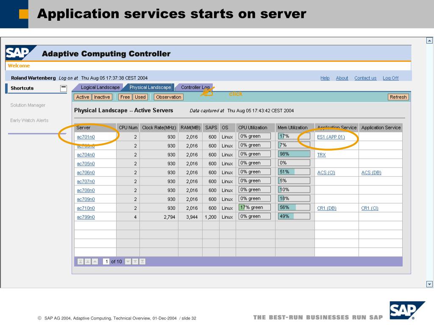Click the scrollbar down arrow
Image resolution: width=434 pixels, height=325 pixels.
coord(429,284)
